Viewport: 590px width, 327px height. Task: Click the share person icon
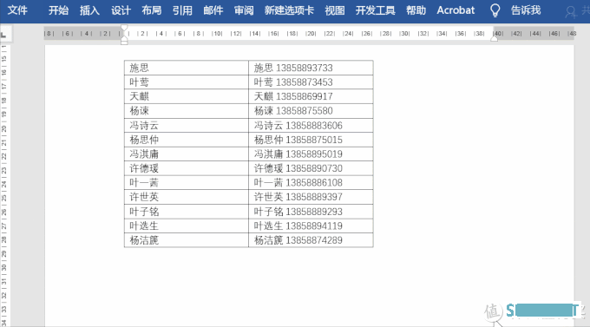(571, 12)
